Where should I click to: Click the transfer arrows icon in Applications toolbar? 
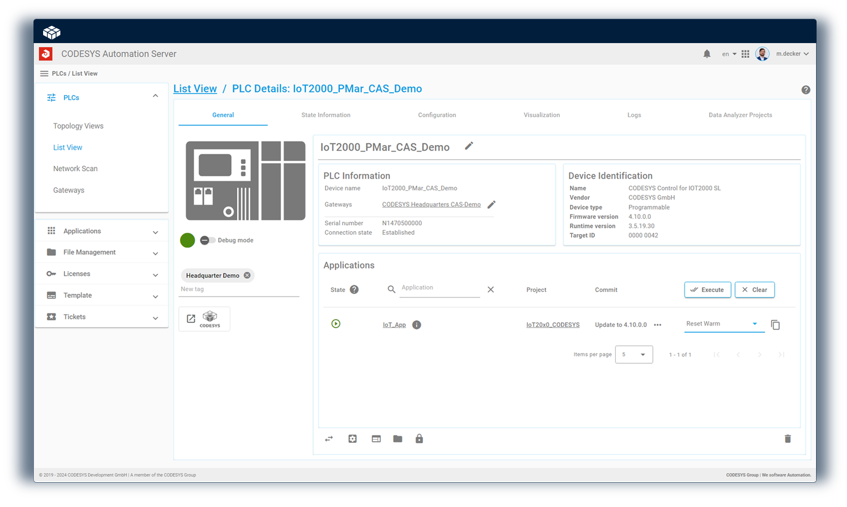tap(329, 439)
